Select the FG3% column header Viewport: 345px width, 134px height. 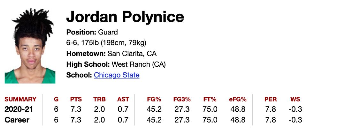[182, 99]
